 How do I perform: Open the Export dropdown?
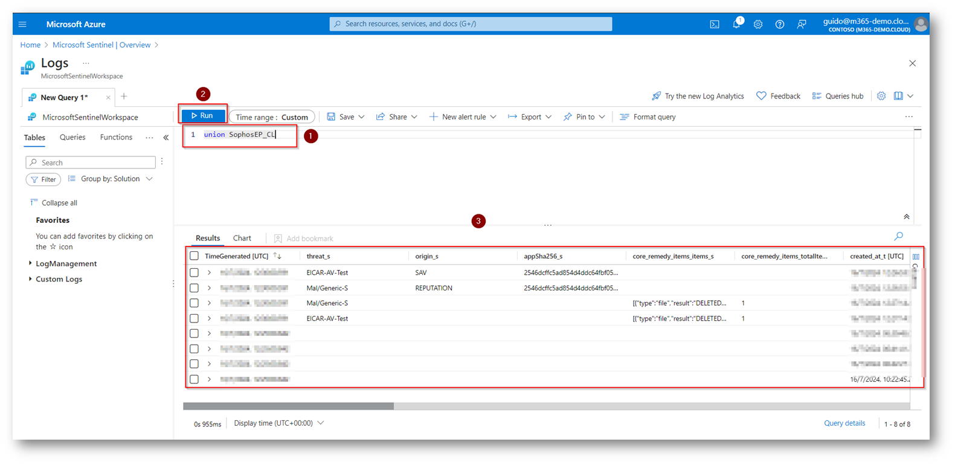[x=530, y=117]
